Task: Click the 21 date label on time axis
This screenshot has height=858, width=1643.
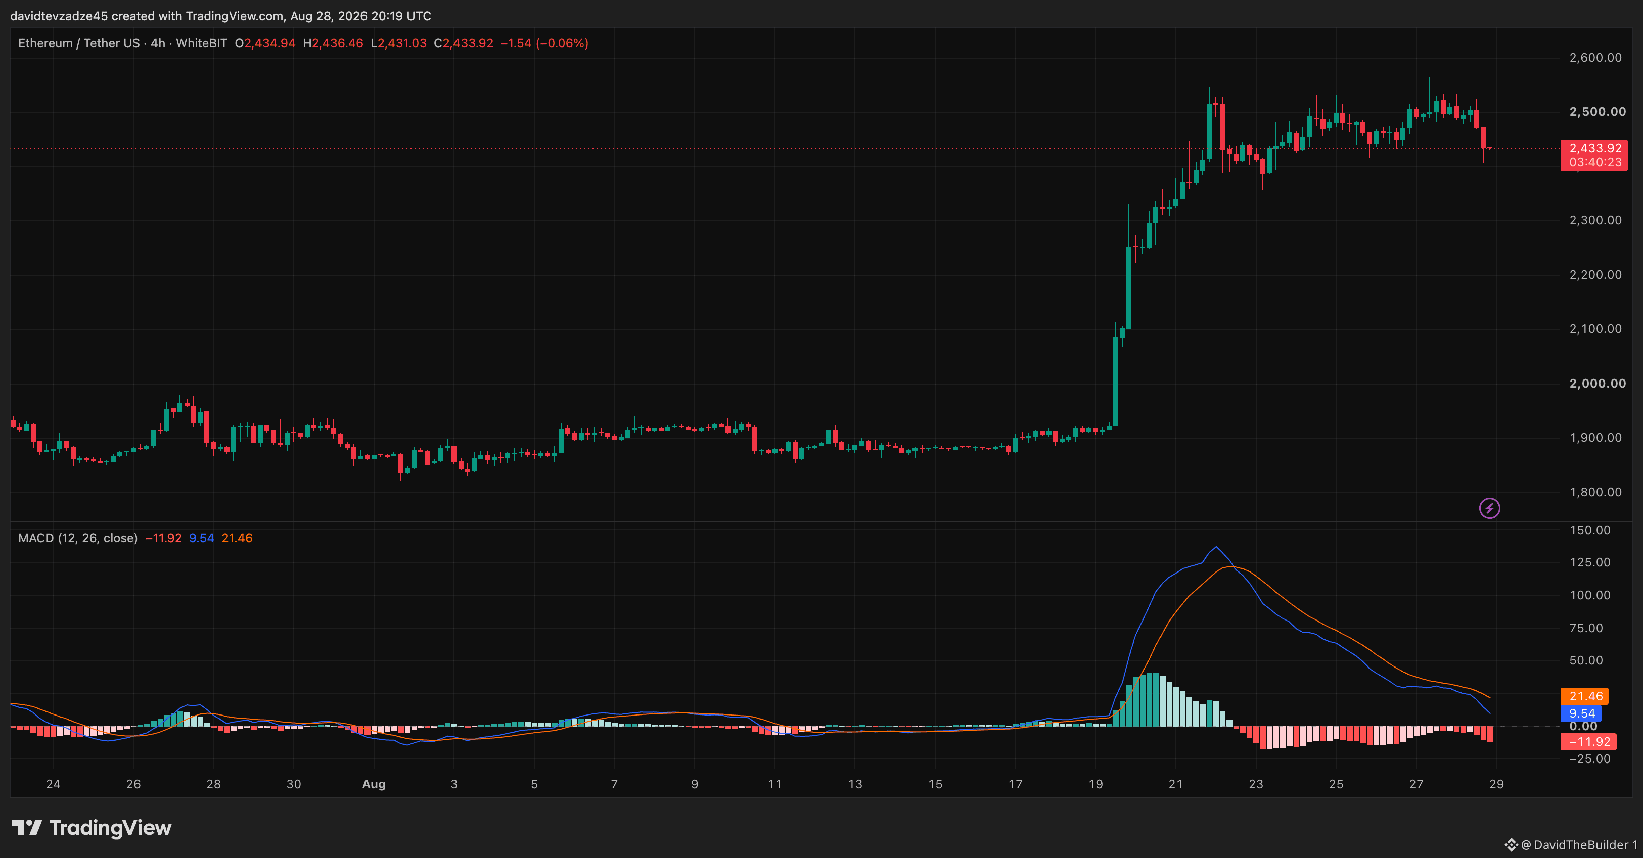Action: (x=1175, y=784)
